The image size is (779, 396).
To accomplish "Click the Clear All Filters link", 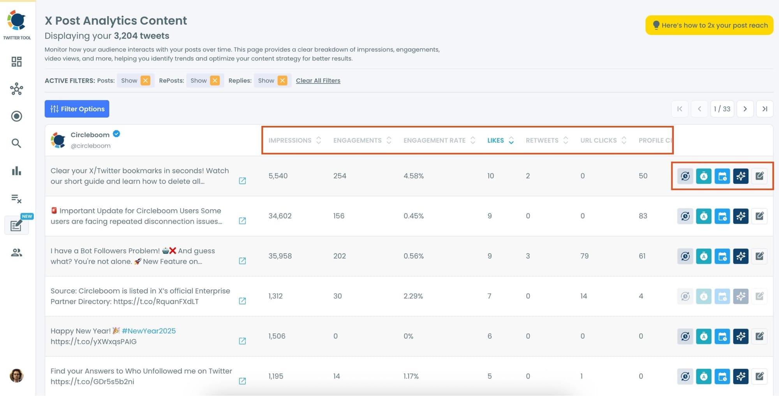I will click(x=318, y=80).
